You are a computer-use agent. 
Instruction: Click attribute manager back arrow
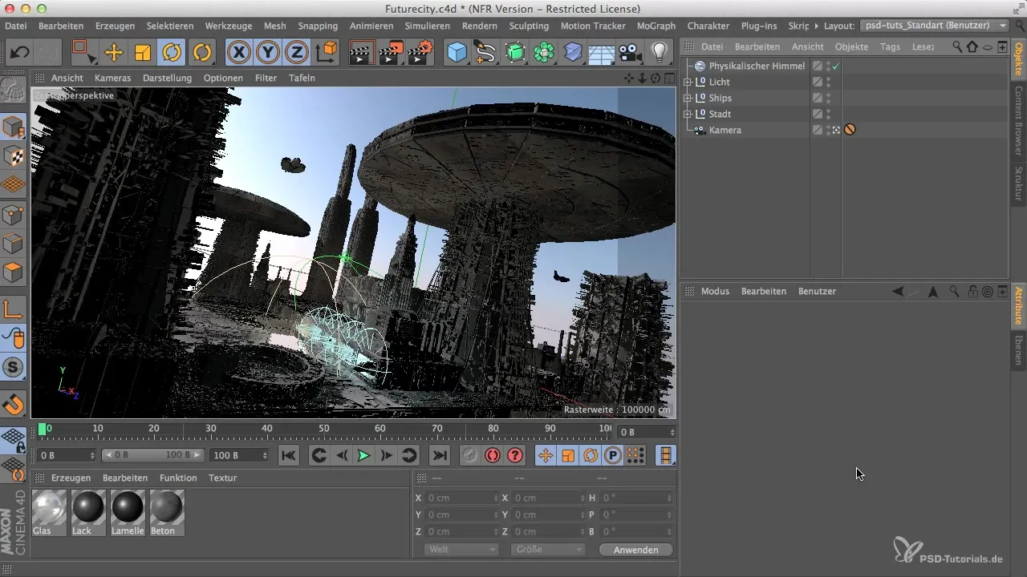point(898,292)
